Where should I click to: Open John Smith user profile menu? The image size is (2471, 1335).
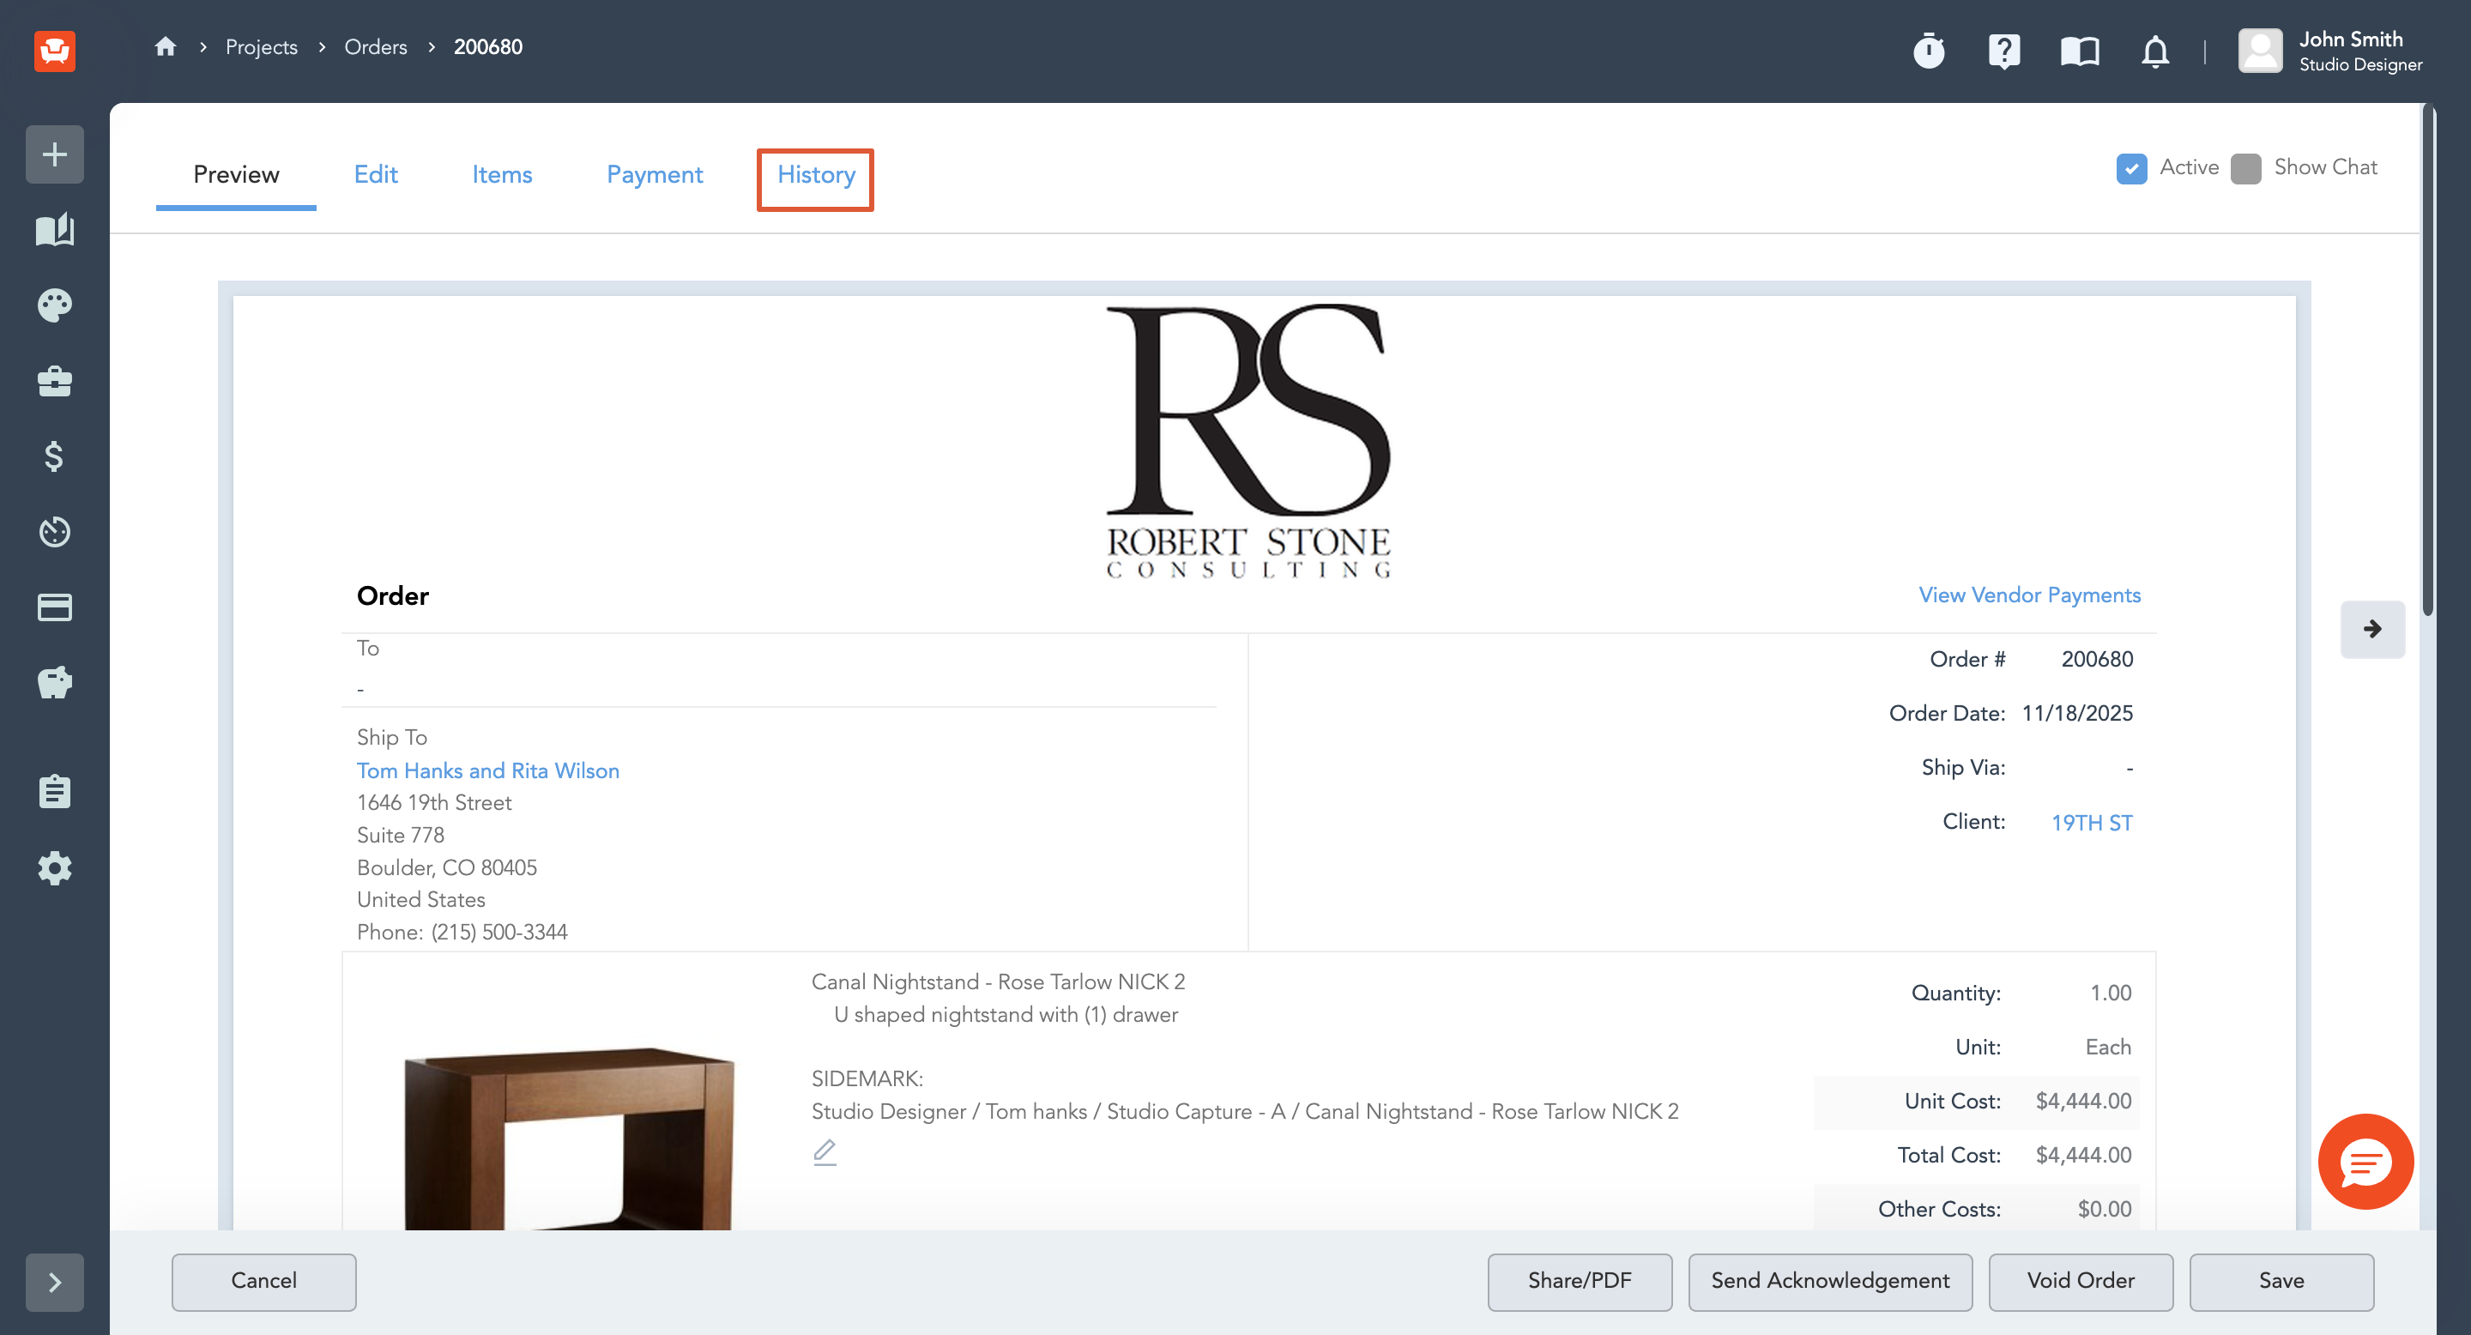pos(2331,50)
